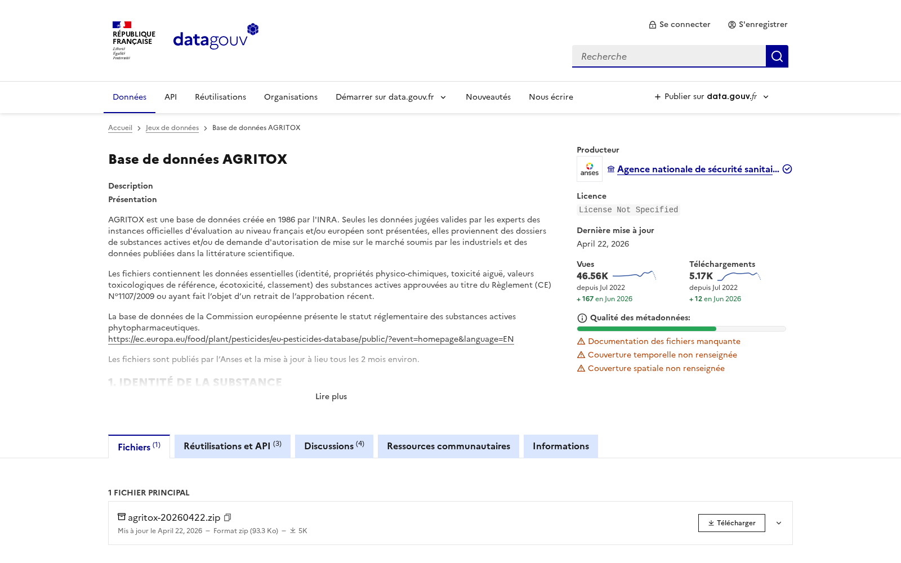Open the Nouveautés menu item
Image resolution: width=901 pixels, height=563 pixels.
point(488,97)
